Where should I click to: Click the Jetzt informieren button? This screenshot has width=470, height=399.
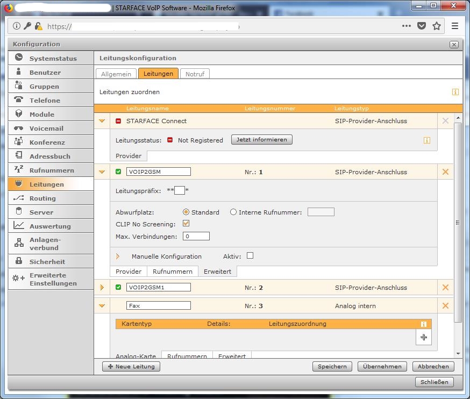tap(262, 140)
